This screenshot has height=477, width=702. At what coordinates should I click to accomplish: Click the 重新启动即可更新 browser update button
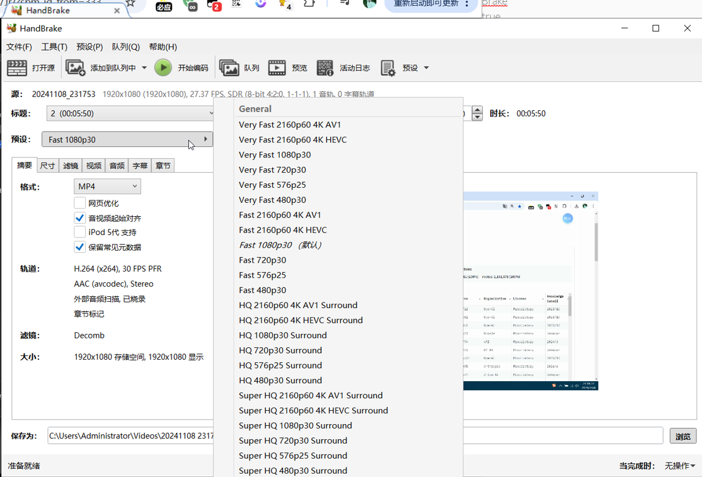click(x=426, y=4)
